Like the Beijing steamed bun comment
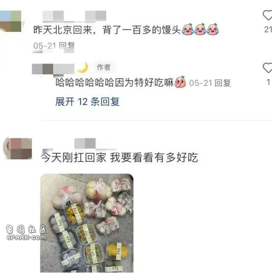 click(268, 15)
